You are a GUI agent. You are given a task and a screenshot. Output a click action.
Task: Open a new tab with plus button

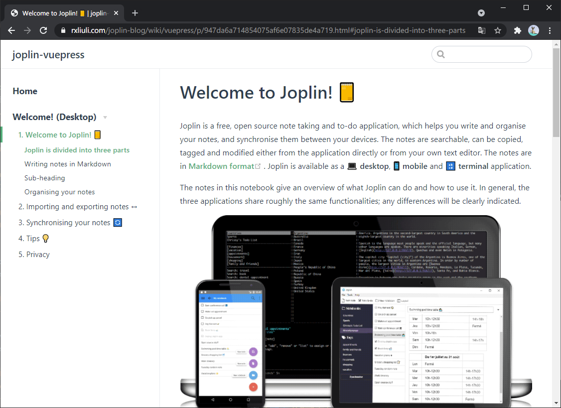135,13
